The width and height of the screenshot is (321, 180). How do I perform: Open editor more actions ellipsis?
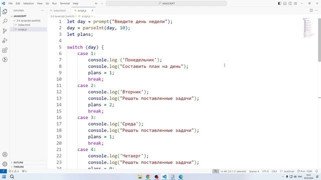(x=317, y=10)
